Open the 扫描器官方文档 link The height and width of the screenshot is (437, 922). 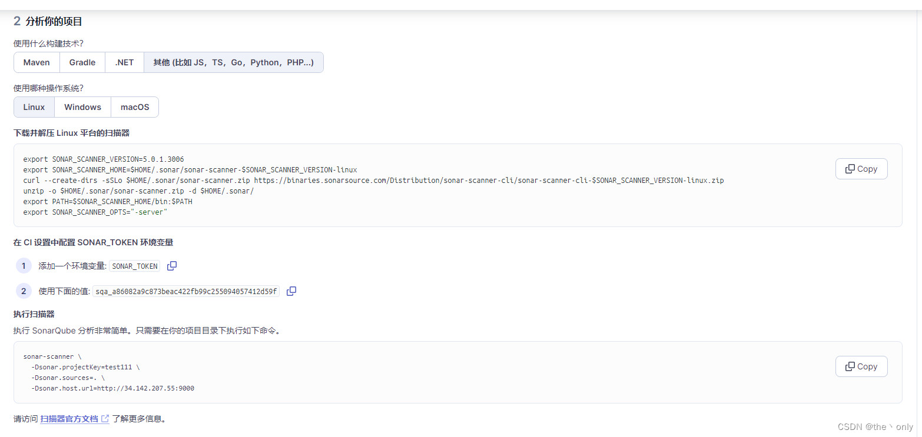pyautogui.click(x=69, y=419)
